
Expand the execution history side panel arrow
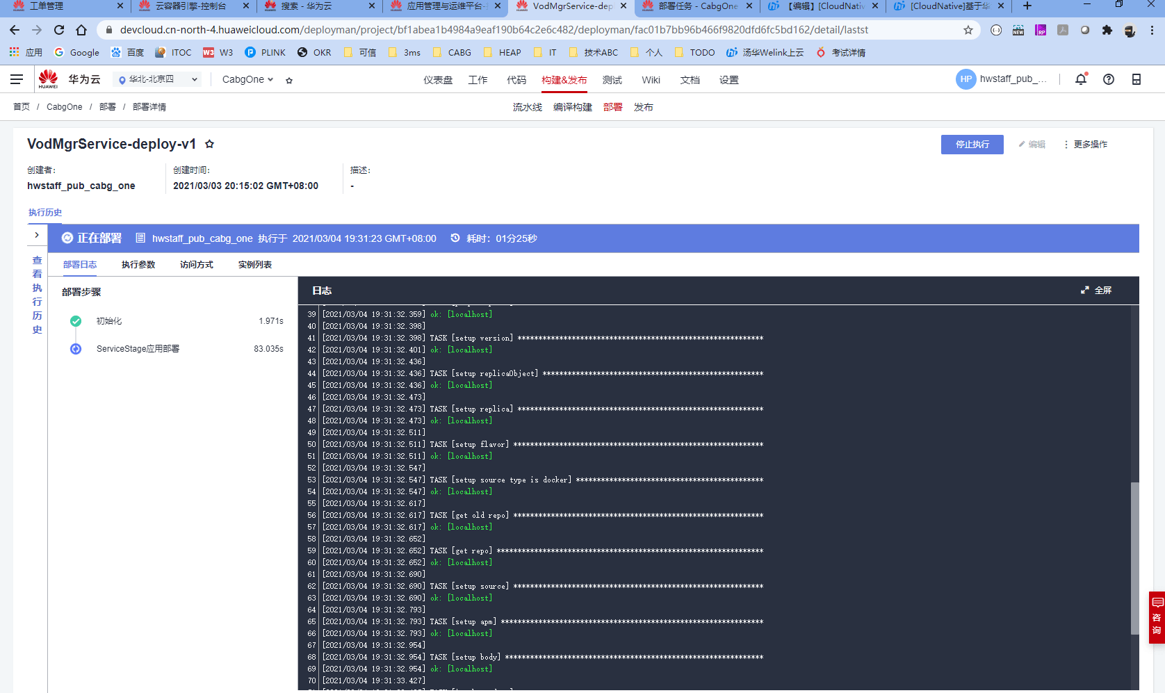click(x=37, y=235)
